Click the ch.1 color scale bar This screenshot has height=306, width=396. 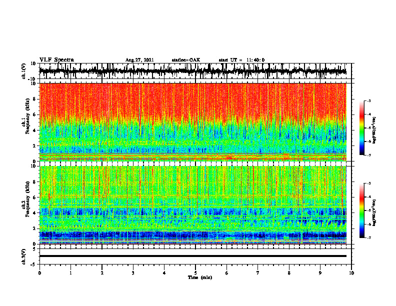[361, 127]
